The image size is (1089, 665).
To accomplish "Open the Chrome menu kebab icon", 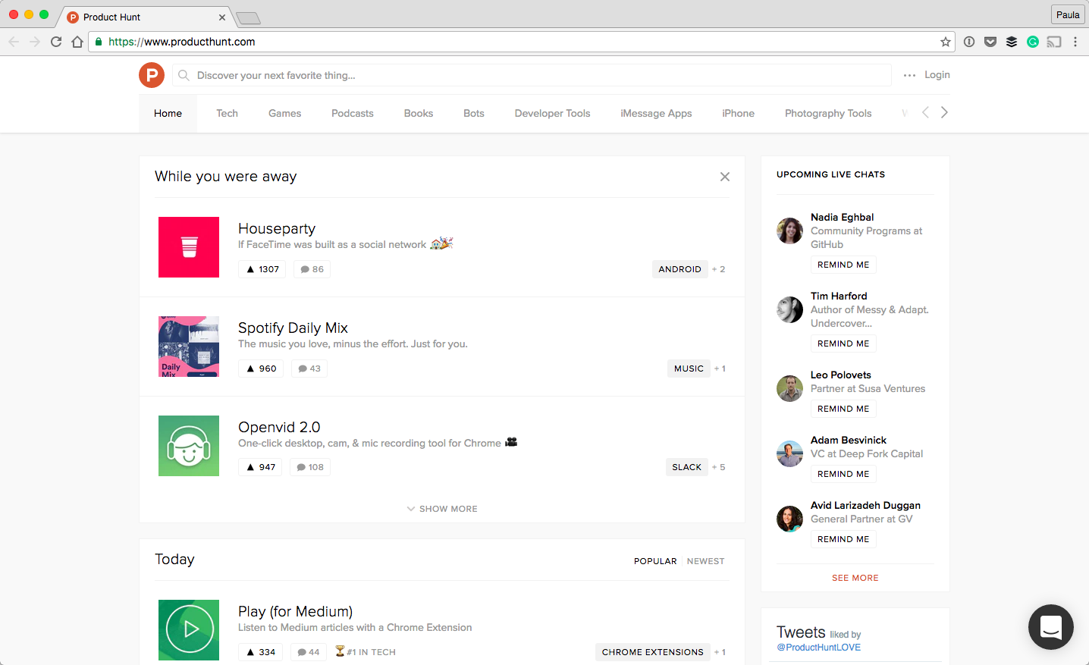I will tap(1075, 42).
